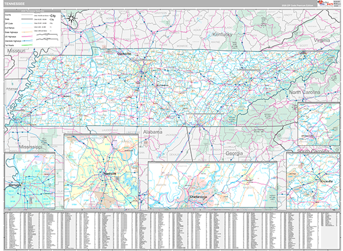
Task: Click the MarketMAPS logo
Action: tap(325, 3)
